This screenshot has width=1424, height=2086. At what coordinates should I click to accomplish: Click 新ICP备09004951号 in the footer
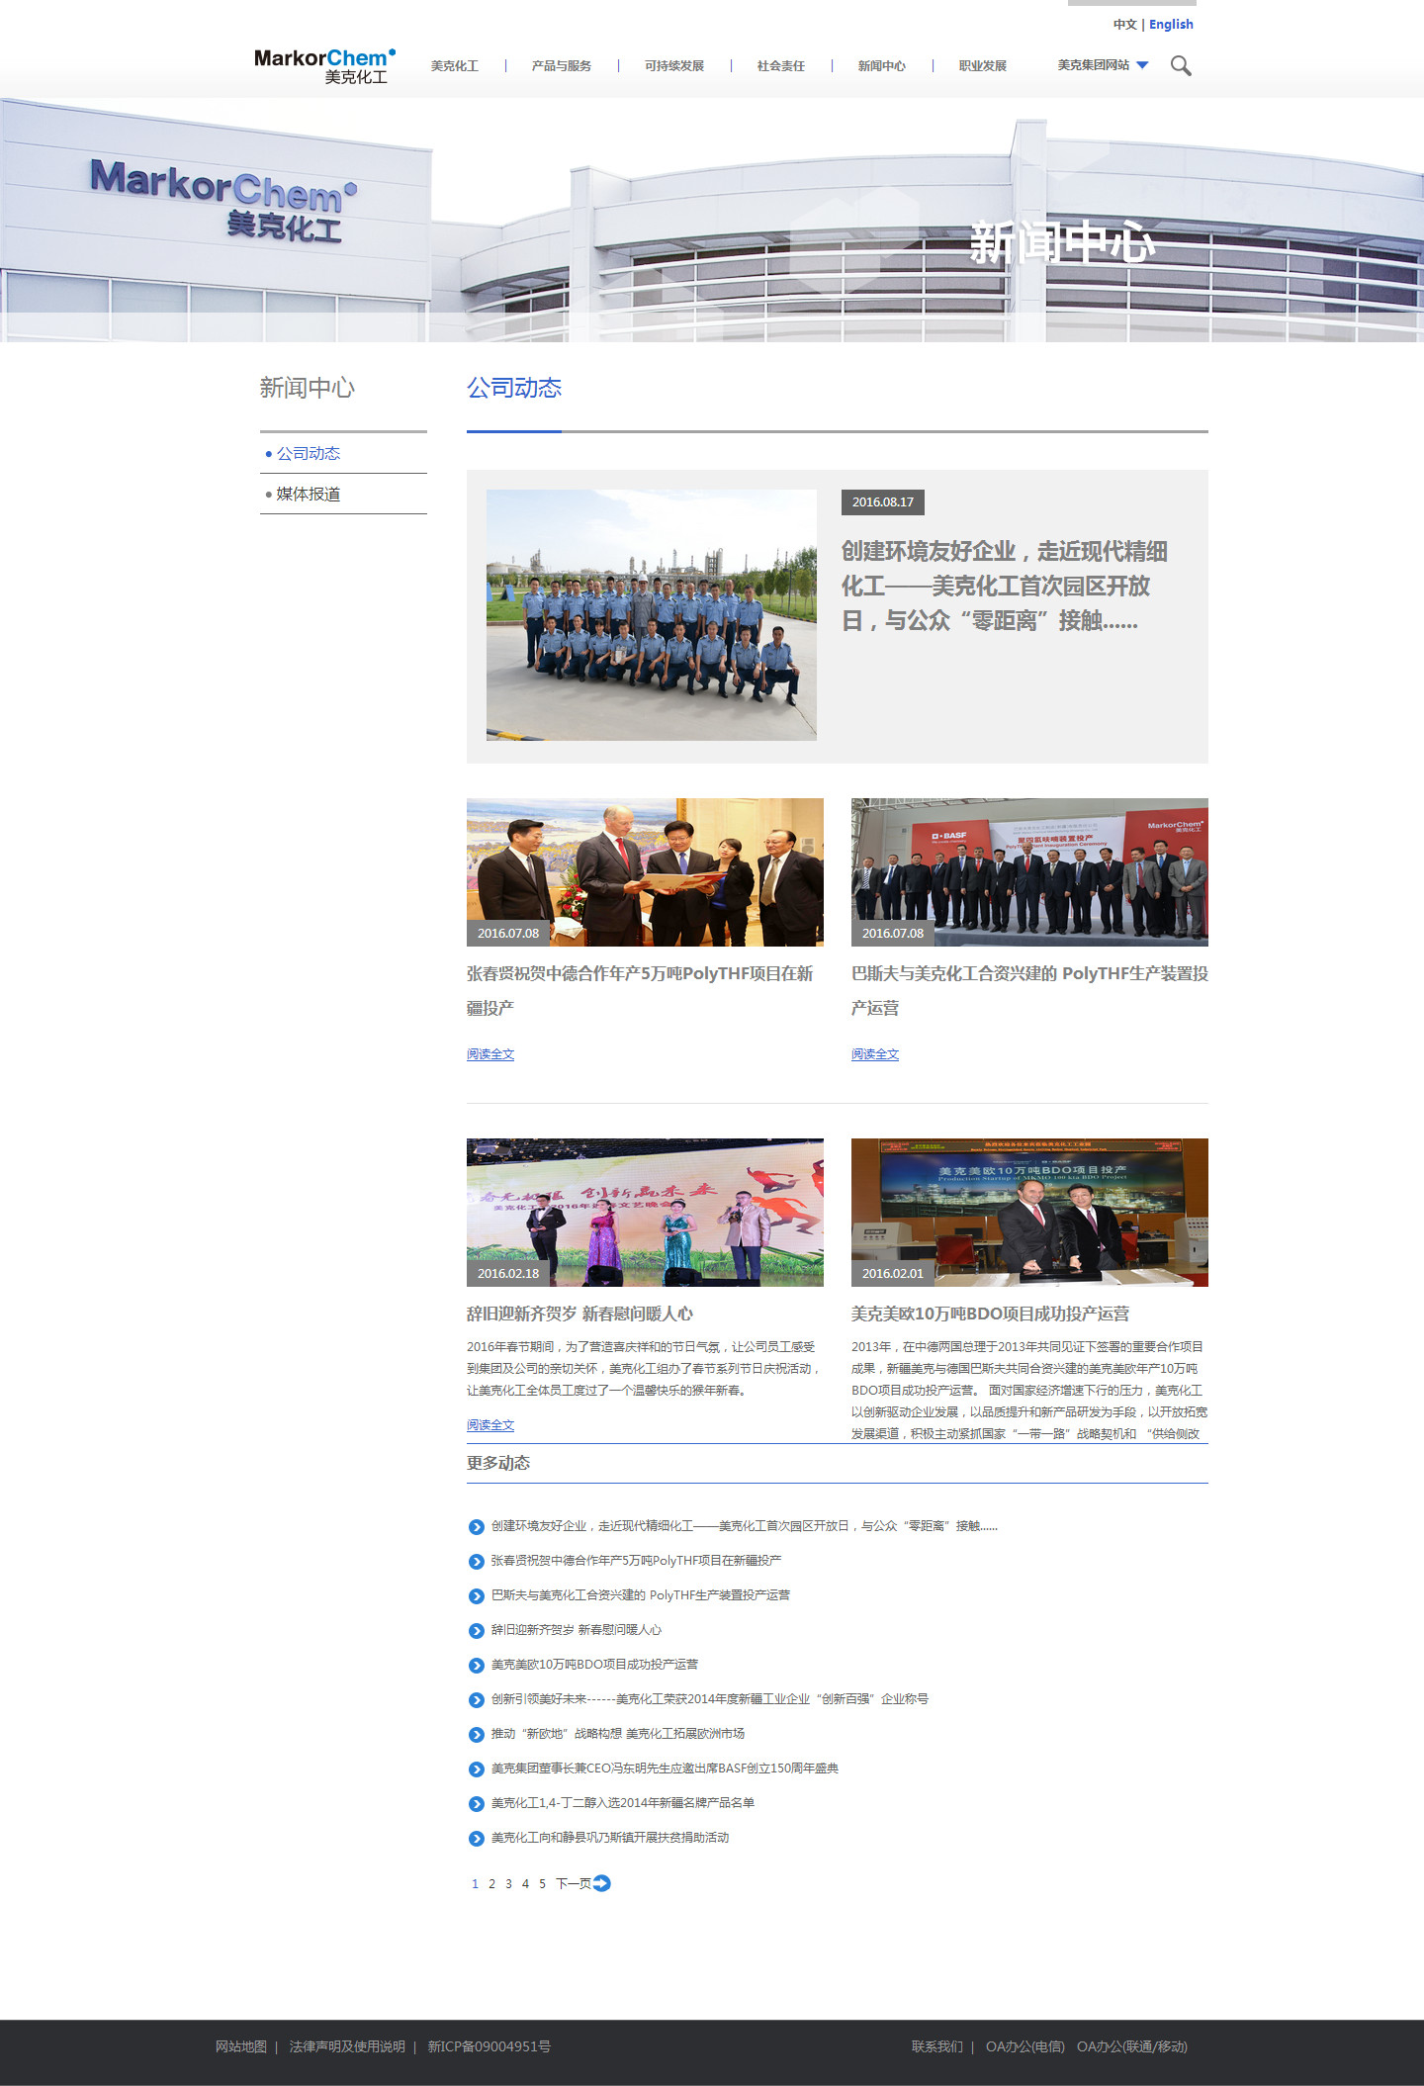coord(489,2046)
